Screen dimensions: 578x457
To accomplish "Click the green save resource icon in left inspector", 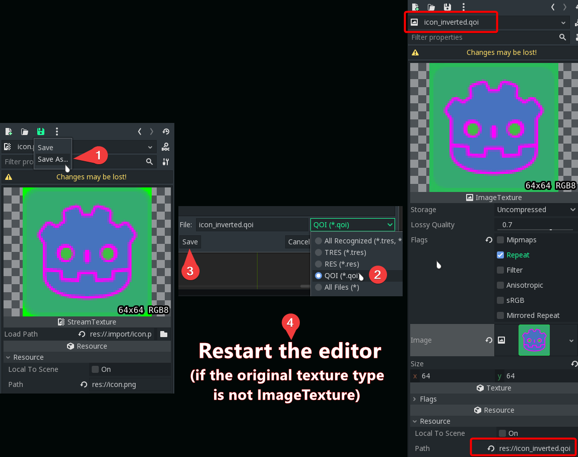I will click(x=40, y=132).
